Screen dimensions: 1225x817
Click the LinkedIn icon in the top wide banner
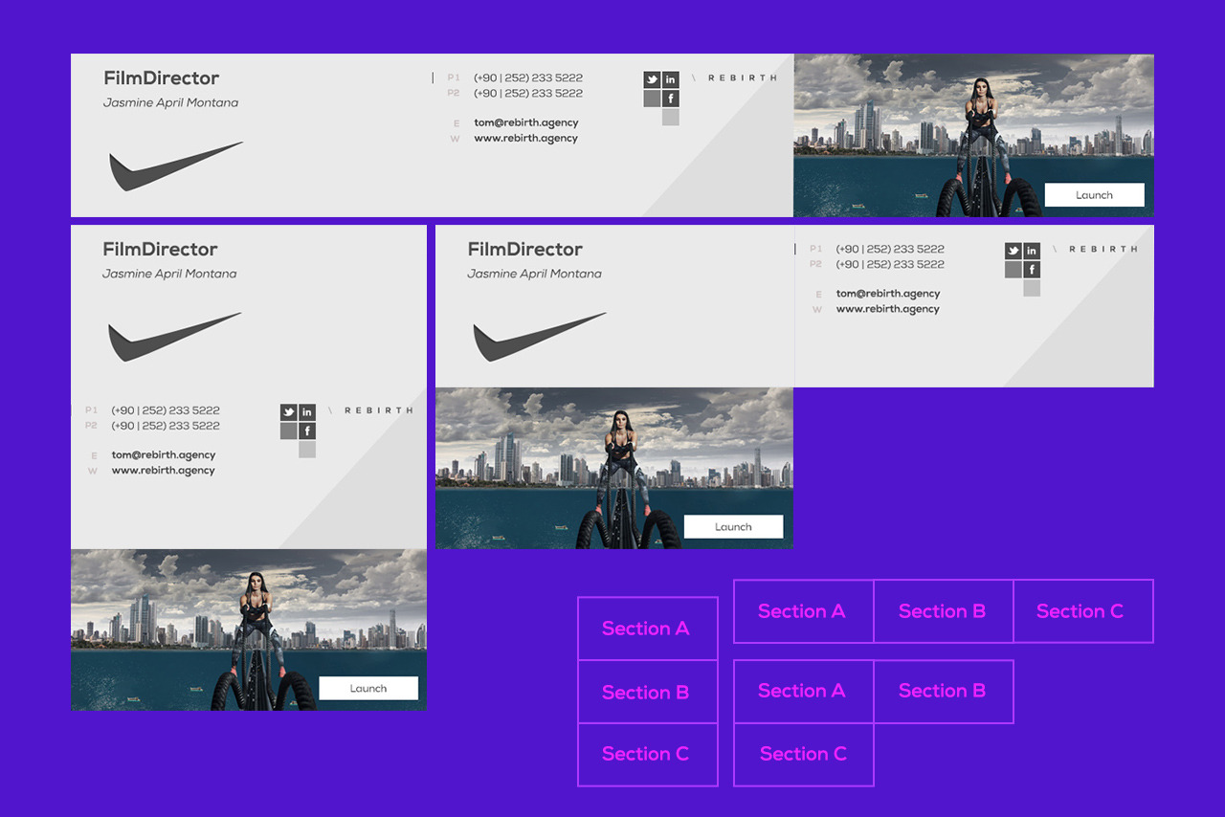pyautogui.click(x=670, y=80)
